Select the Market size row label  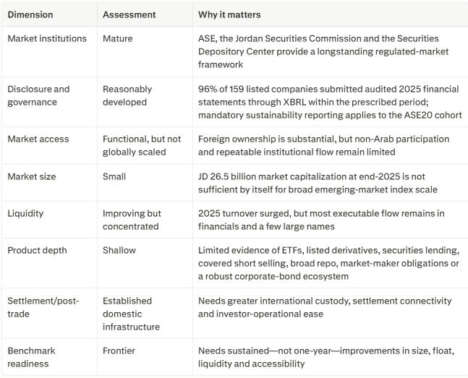pos(32,176)
